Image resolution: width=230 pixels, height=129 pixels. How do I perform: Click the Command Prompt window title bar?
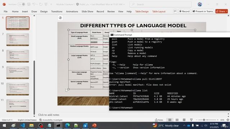[170, 35]
